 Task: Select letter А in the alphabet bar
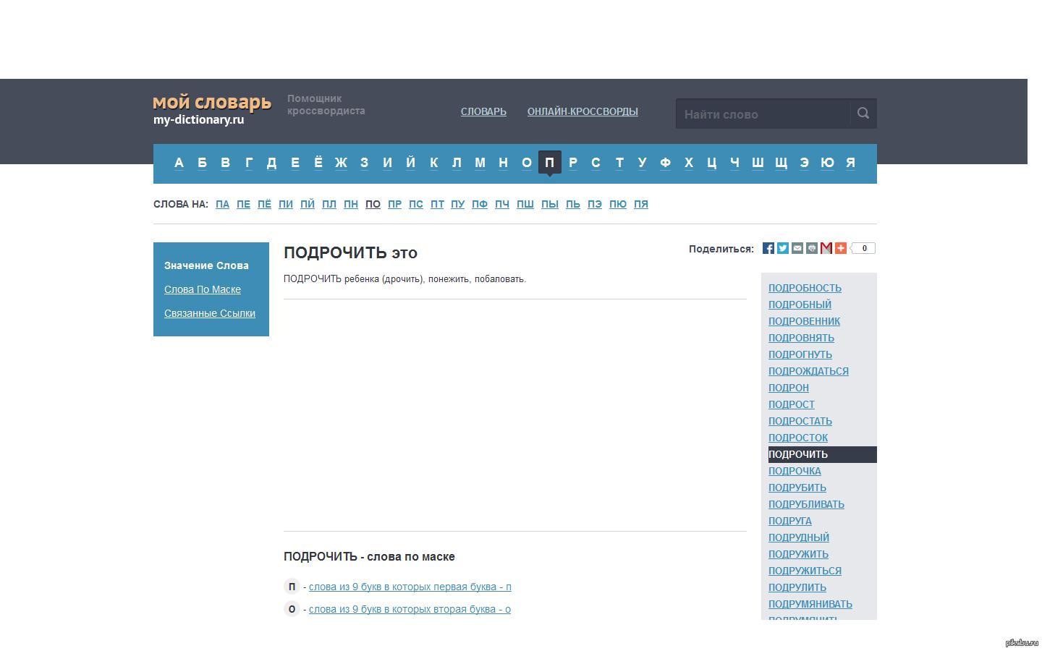[x=179, y=163]
